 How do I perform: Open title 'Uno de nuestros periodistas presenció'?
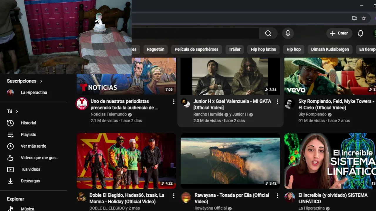(x=125, y=104)
